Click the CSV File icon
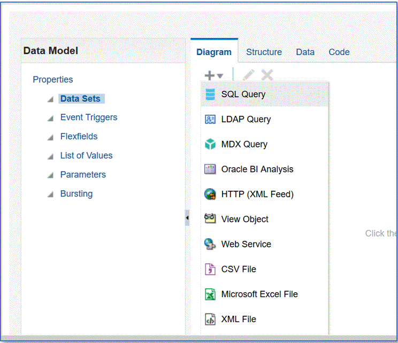Screen dimensions: 398x343 [x=210, y=269]
